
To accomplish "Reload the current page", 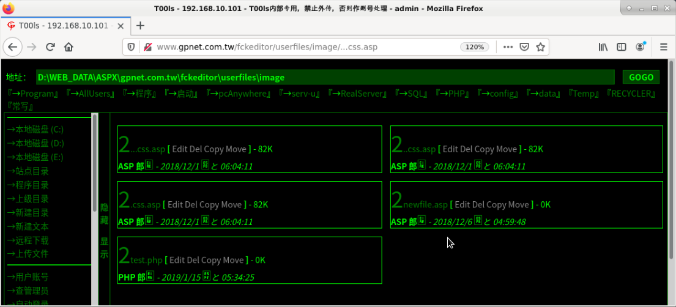I will pyautogui.click(x=50, y=47).
